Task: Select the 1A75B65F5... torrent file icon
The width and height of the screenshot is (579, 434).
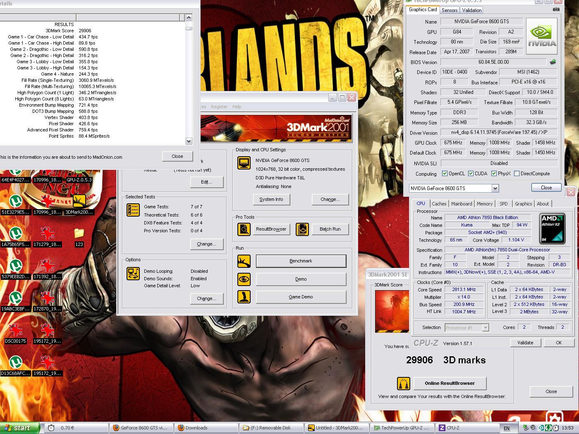Action: [x=16, y=237]
